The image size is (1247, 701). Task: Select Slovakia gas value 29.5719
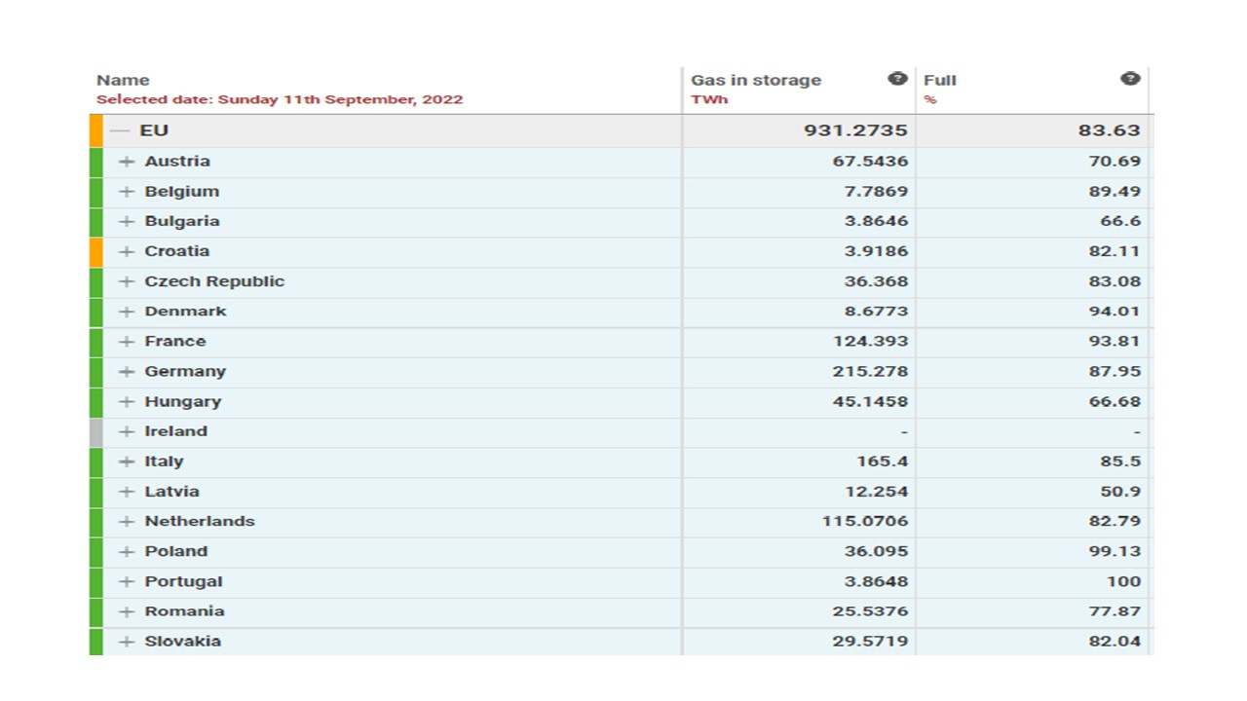coord(870,642)
